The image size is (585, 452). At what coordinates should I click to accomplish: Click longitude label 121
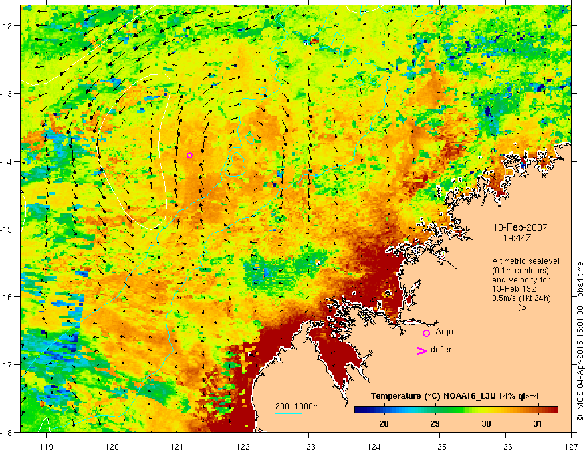177,447
